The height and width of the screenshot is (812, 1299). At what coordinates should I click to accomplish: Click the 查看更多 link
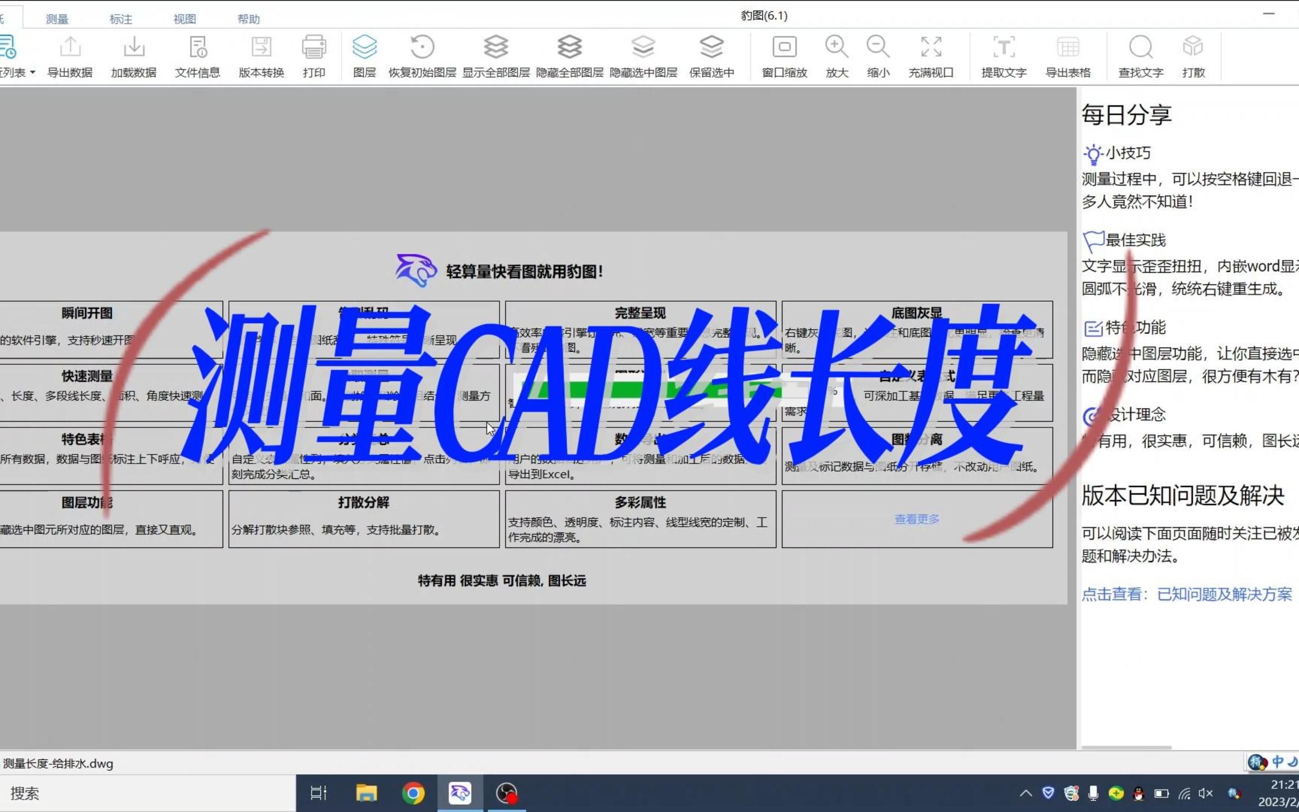point(916,519)
